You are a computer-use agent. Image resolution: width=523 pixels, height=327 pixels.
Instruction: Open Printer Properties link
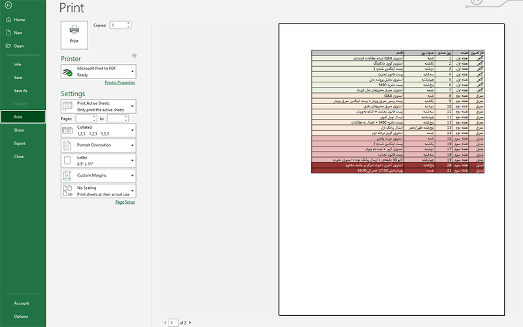click(x=120, y=82)
